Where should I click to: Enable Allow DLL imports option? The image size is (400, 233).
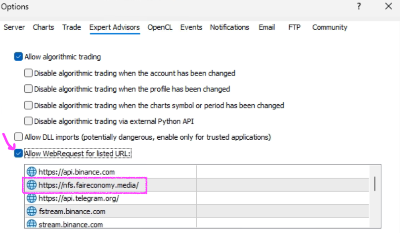[19, 137]
